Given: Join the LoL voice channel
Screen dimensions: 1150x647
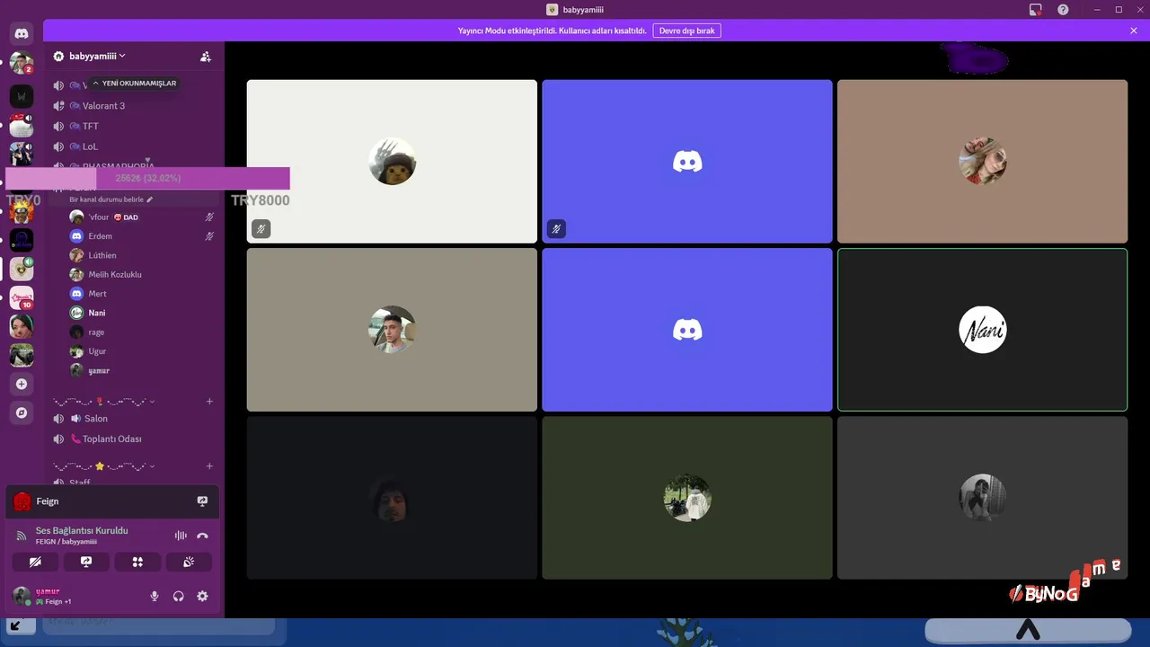Looking at the screenshot, I should pyautogui.click(x=133, y=146).
